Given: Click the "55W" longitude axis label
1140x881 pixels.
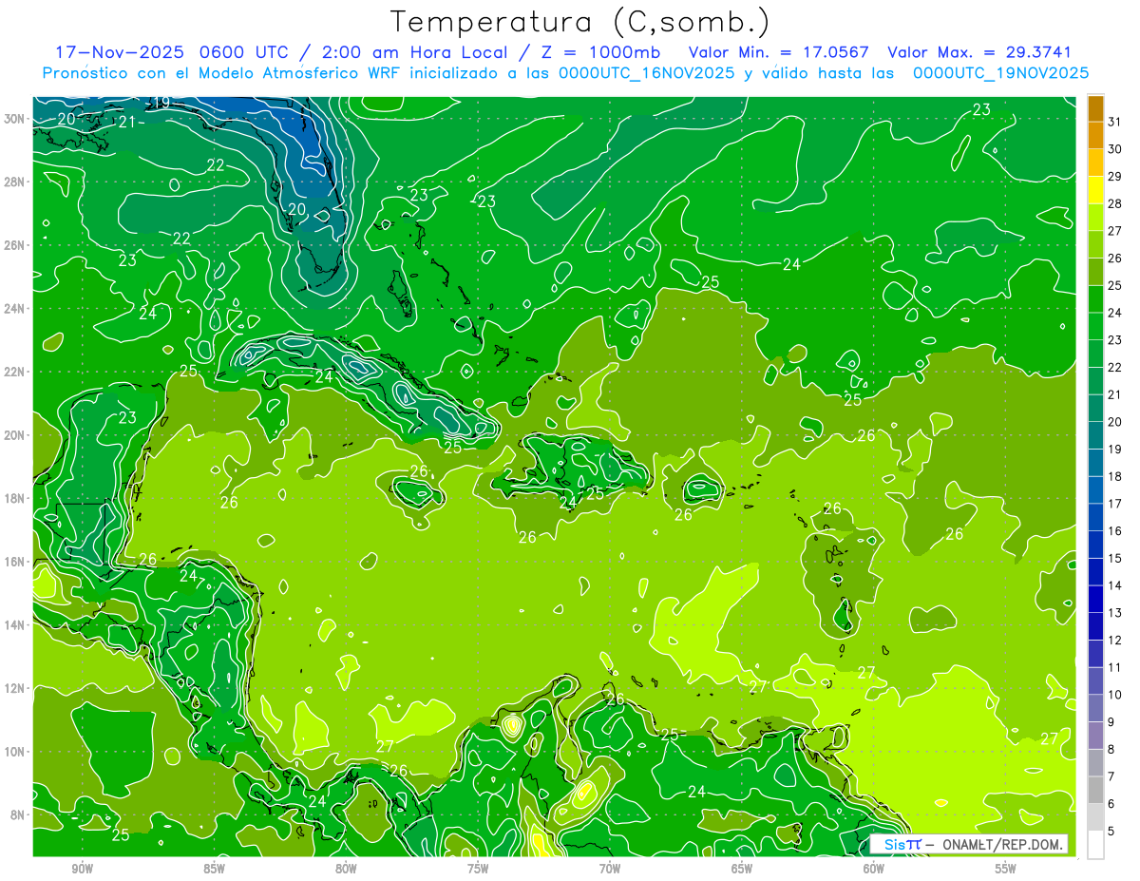Looking at the screenshot, I should click(1005, 869).
